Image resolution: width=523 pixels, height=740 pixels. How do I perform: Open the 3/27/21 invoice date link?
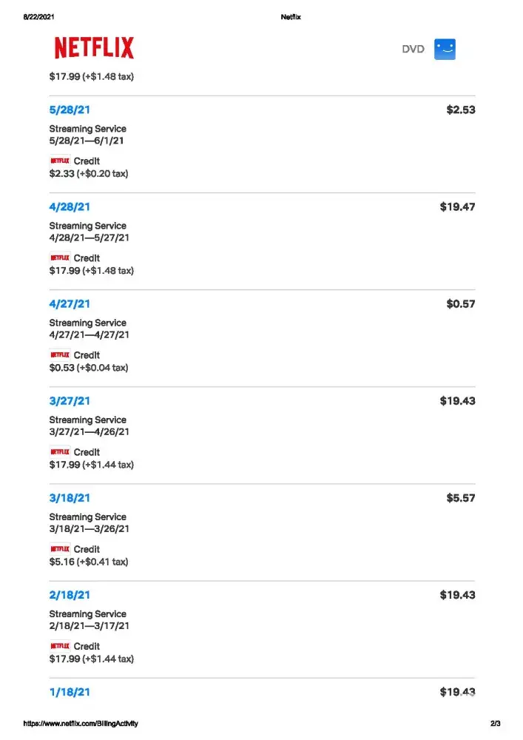tap(70, 401)
